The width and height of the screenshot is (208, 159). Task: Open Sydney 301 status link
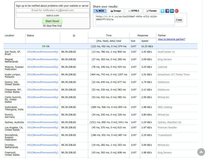coord(42,122)
